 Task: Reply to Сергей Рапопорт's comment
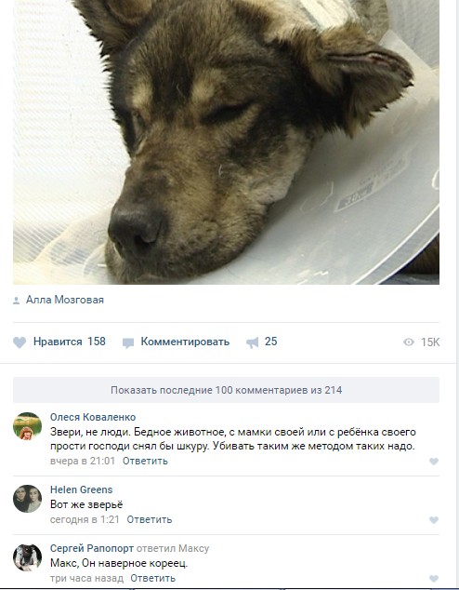pos(153,578)
